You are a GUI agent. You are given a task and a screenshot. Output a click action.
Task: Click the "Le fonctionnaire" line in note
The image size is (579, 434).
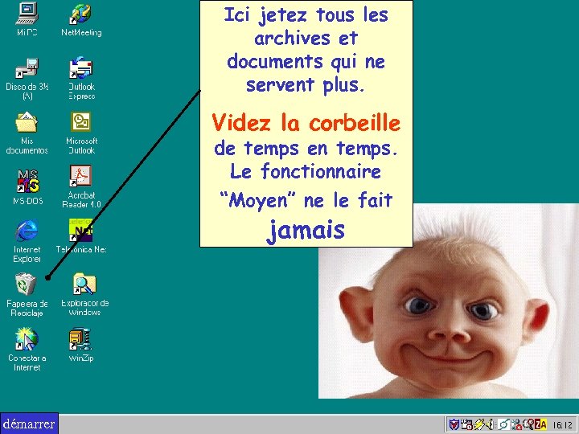(x=306, y=171)
